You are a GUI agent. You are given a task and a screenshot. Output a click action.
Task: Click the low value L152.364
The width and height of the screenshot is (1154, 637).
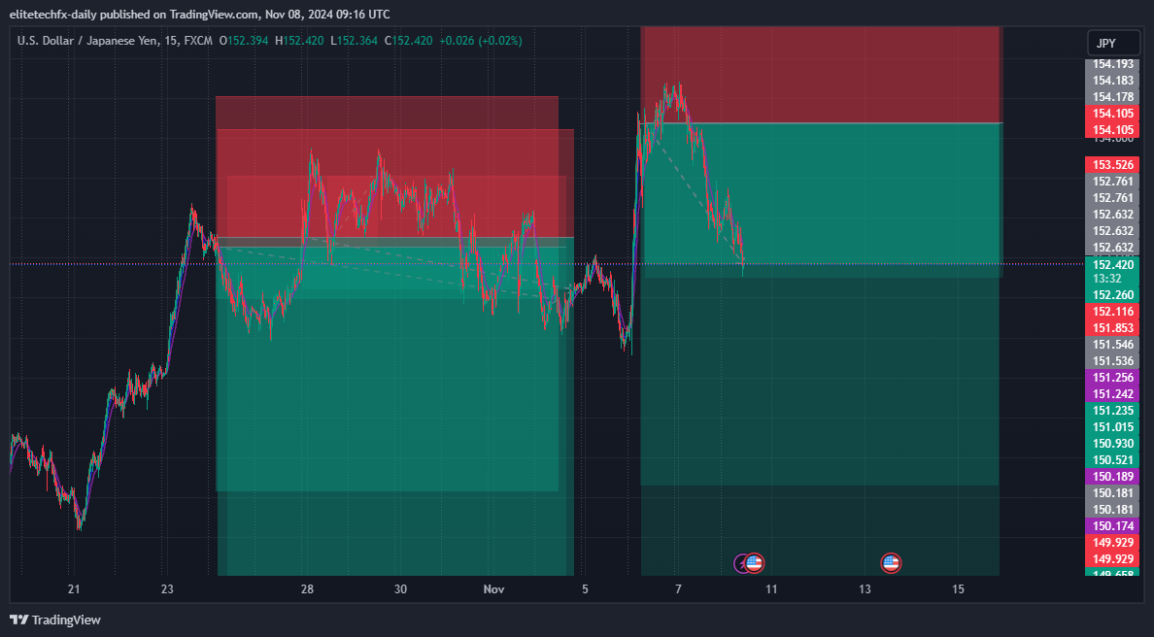coord(354,41)
